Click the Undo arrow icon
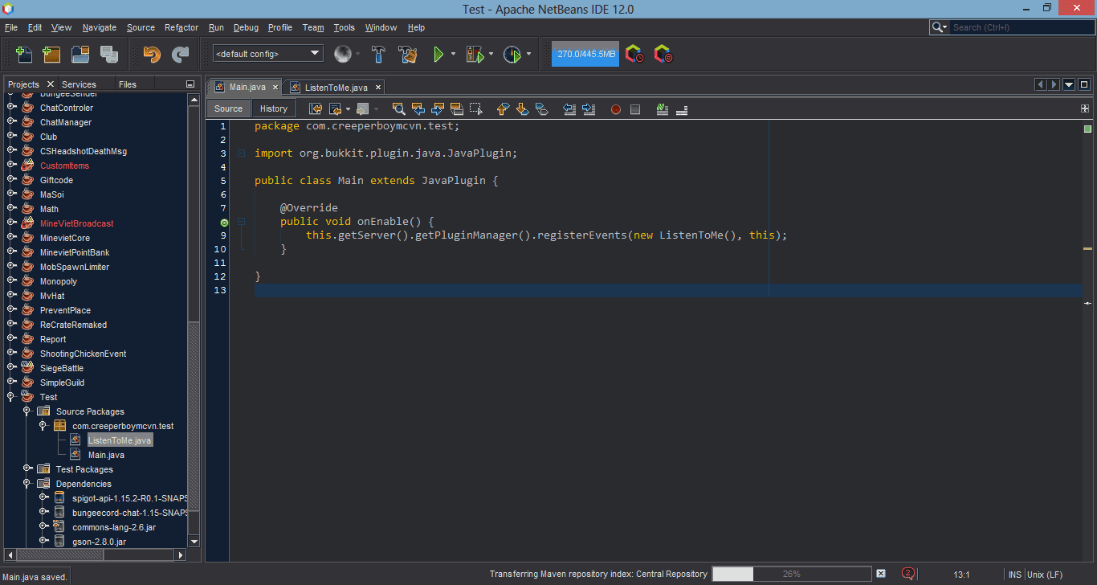 [x=151, y=55]
